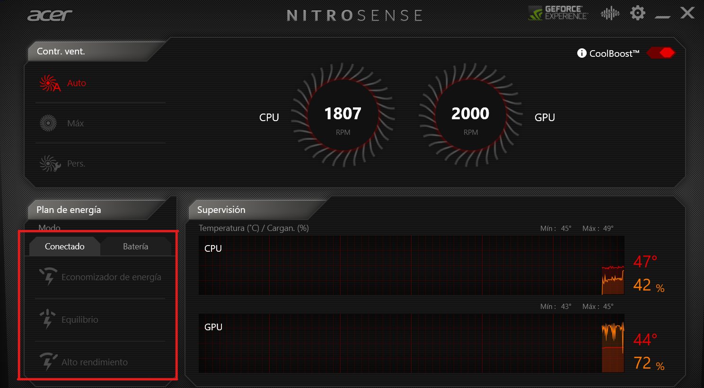This screenshot has height=388, width=704.
Task: Select Equilibrio power plan label
Action: click(80, 320)
